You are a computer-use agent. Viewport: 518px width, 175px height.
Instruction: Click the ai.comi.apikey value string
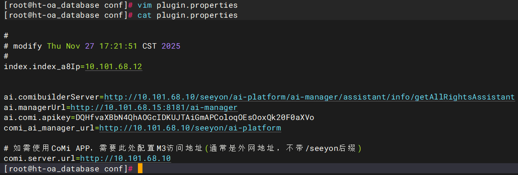point(195,118)
